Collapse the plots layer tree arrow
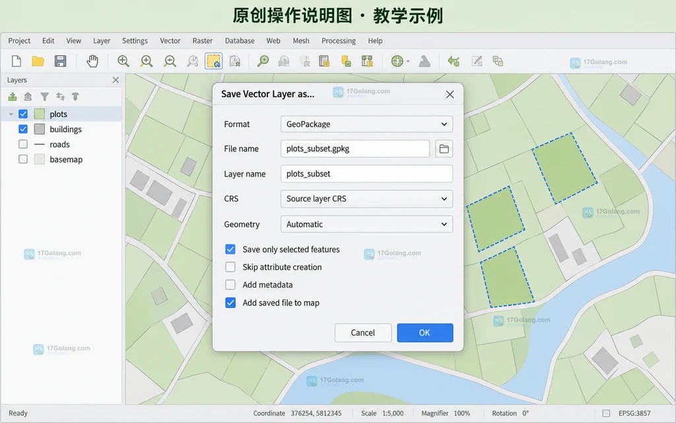Viewport: 676px width, 423px height. (x=11, y=114)
